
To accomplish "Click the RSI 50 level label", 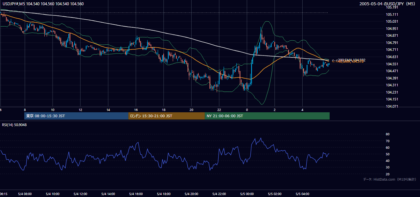I will point(387,154).
